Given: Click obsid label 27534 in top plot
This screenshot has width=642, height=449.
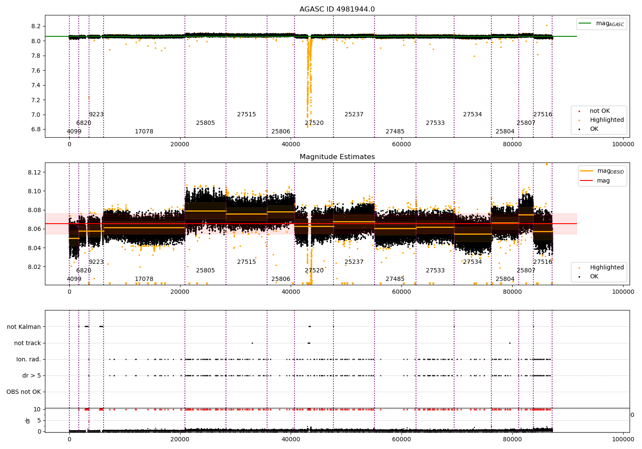Looking at the screenshot, I should 473,115.
